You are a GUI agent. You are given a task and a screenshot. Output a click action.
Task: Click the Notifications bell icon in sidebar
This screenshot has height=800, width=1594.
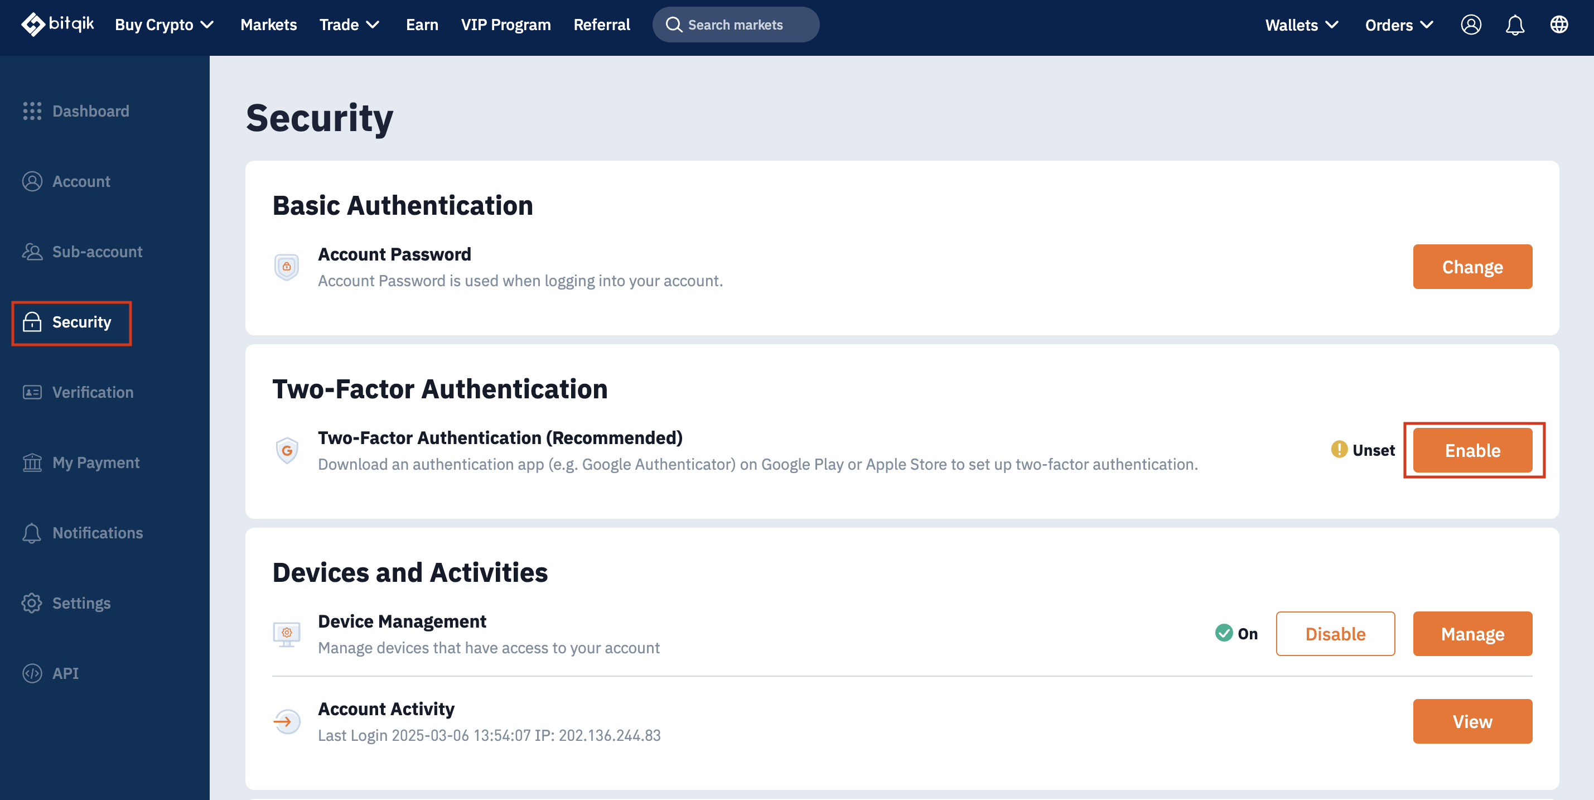coord(32,533)
